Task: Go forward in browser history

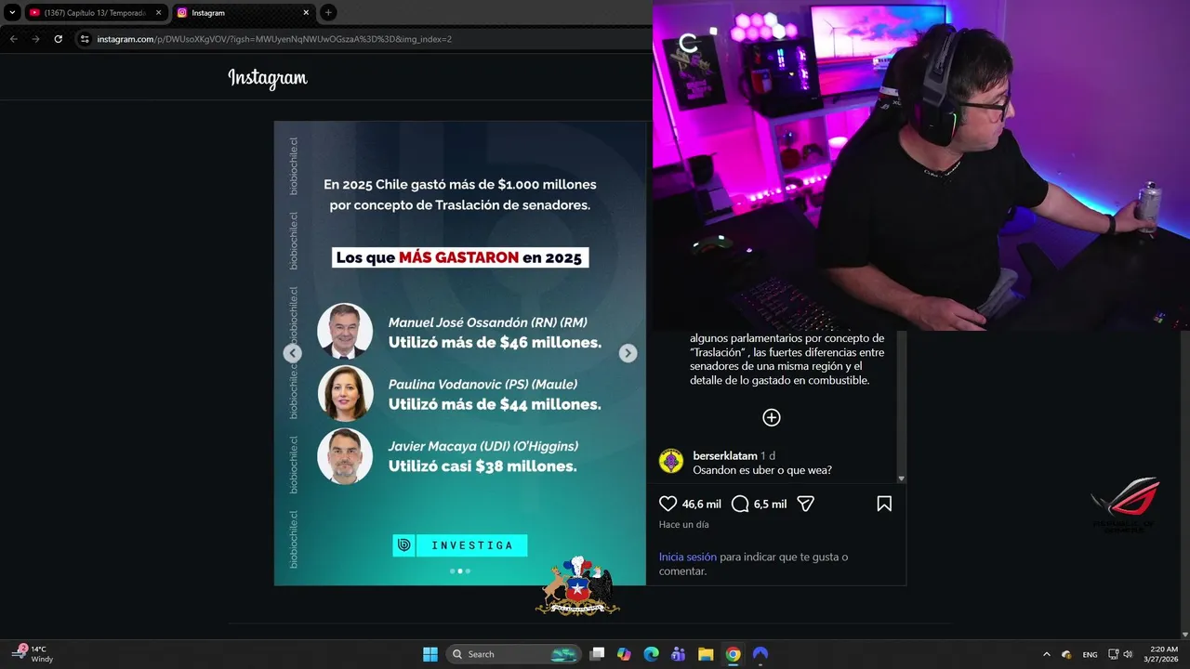Action: pos(35,39)
